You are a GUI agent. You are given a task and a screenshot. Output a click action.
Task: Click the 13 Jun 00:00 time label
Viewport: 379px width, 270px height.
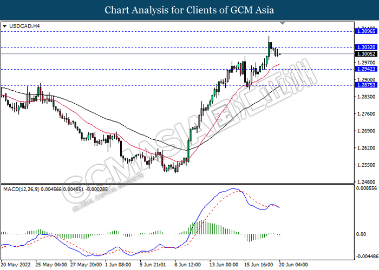tap(224, 265)
